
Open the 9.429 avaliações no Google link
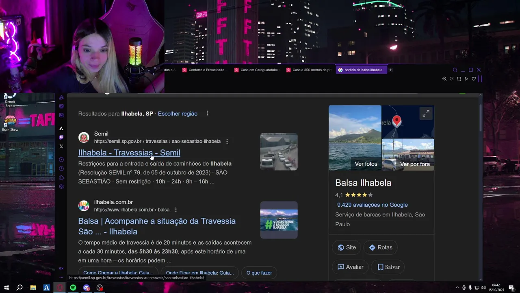tap(373, 205)
